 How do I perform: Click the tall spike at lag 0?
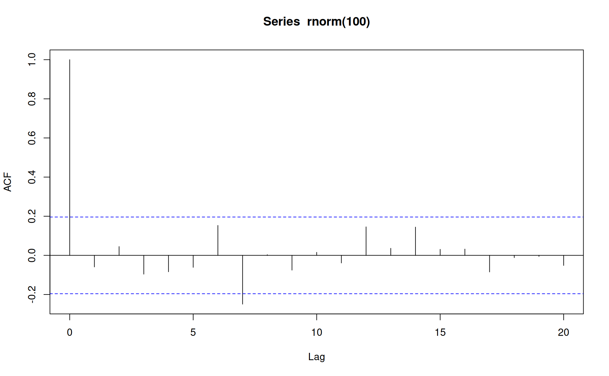pyautogui.click(x=70, y=159)
